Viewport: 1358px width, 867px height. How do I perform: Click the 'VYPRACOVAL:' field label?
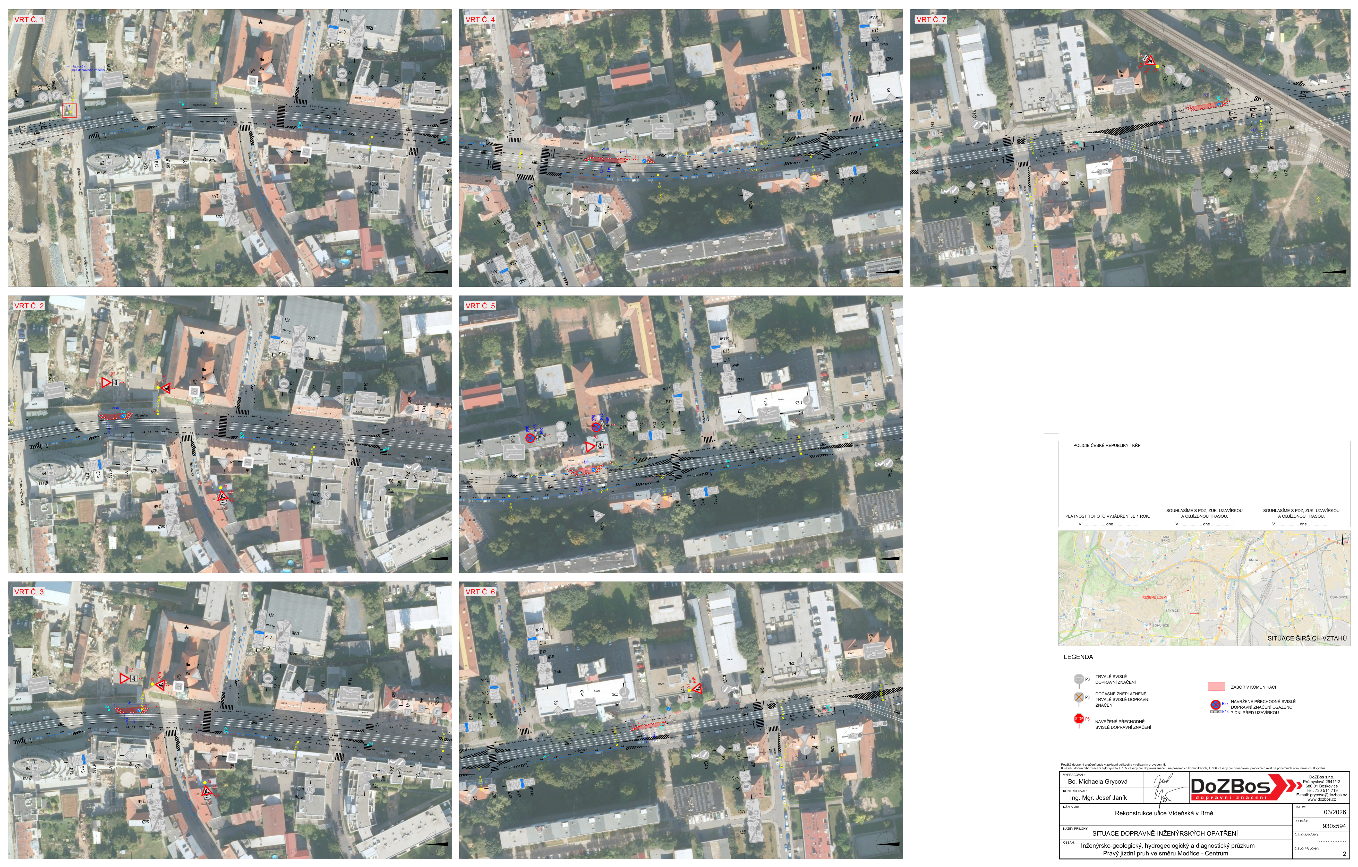click(x=1074, y=775)
